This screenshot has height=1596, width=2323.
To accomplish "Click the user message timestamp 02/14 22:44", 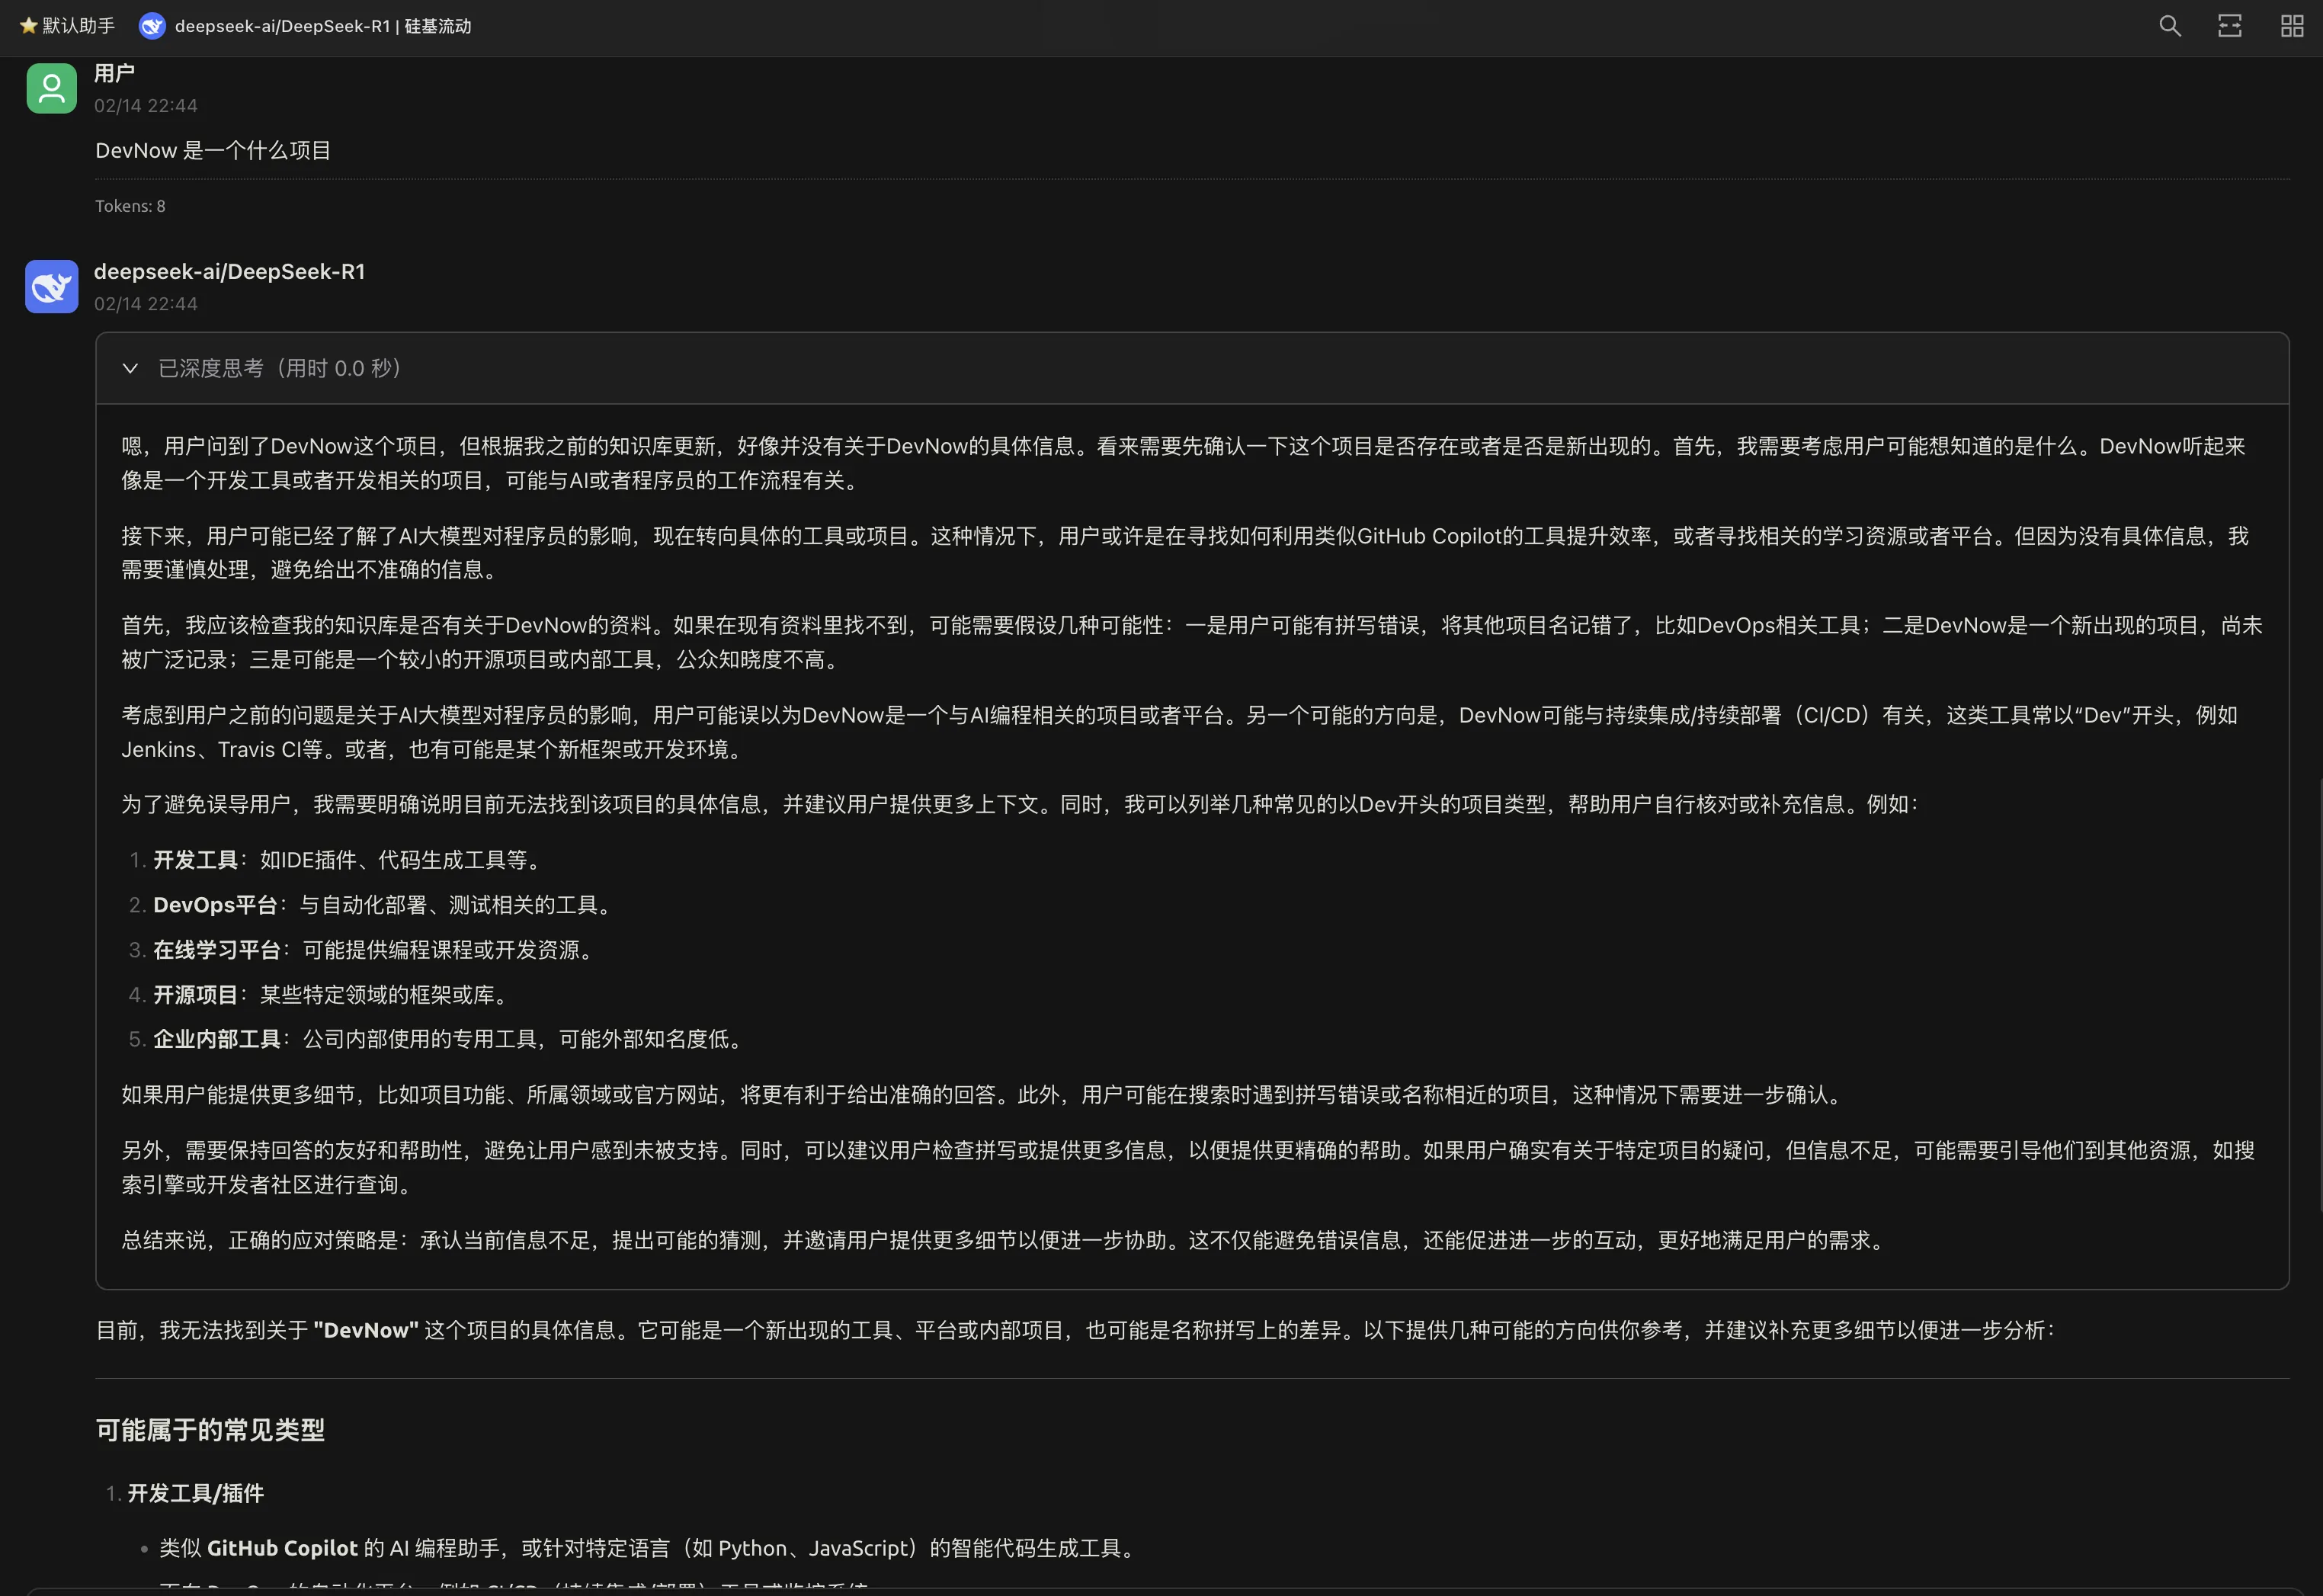I will click(x=146, y=105).
